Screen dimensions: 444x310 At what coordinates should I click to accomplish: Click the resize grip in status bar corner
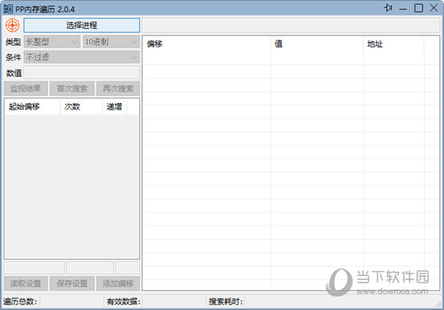click(x=439, y=304)
